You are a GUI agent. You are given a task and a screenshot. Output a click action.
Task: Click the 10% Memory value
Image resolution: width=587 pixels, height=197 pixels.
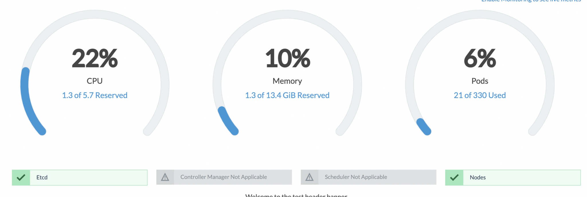[287, 58]
